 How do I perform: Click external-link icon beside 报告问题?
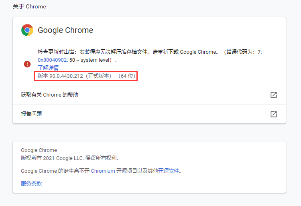coord(274,114)
